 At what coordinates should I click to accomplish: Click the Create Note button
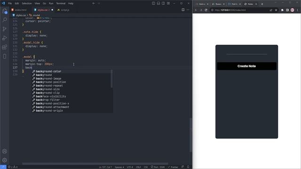point(246,66)
